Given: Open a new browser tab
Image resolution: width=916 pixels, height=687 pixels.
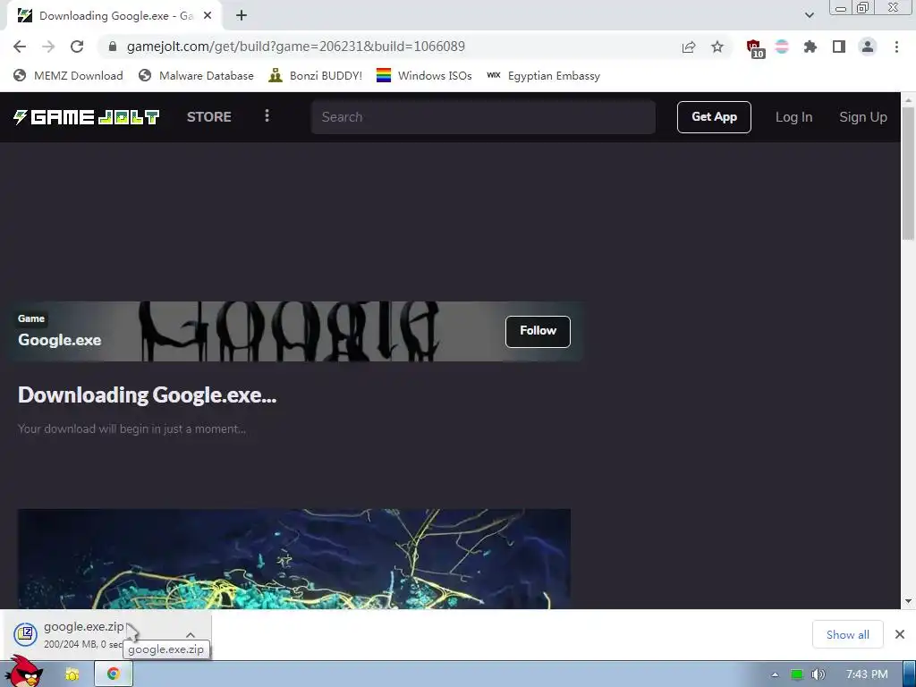Looking at the screenshot, I should click(242, 16).
